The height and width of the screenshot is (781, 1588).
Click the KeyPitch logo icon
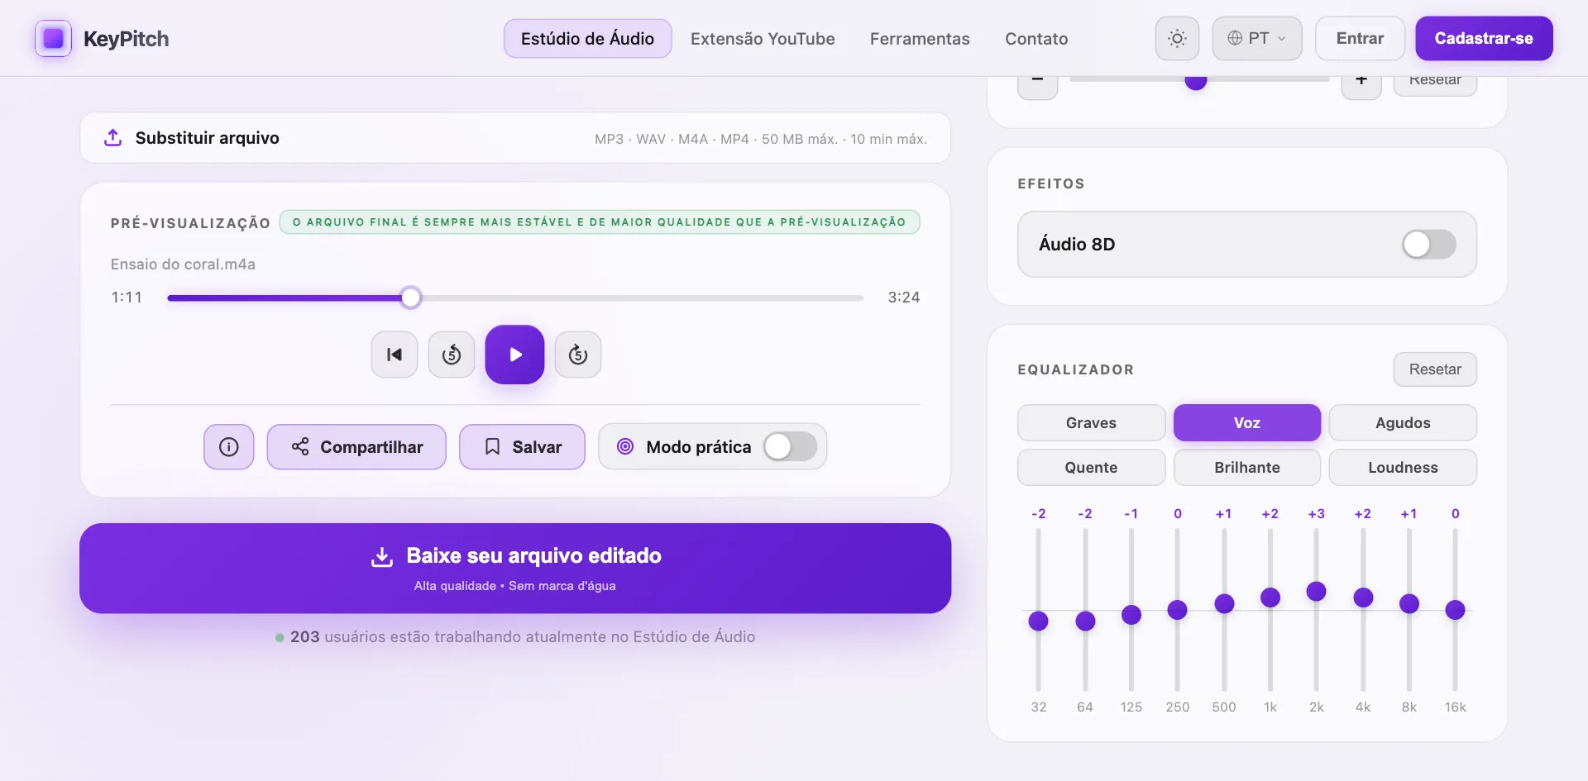coord(53,39)
